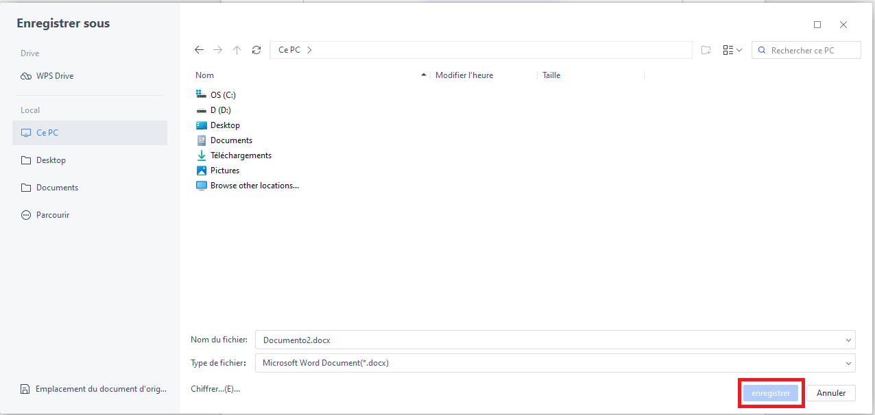
Task: Sort by the Taille column
Action: pos(551,75)
